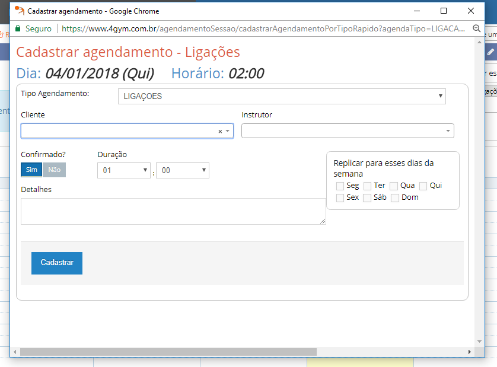
Task: Click the pencil edit icon at right edge
Action: point(490,52)
